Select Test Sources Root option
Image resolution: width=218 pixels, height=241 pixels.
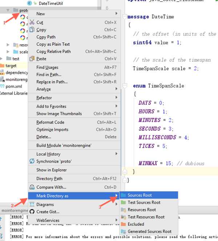coord(149,202)
